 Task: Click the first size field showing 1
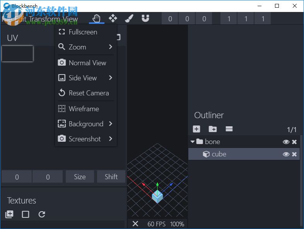coord(229,19)
